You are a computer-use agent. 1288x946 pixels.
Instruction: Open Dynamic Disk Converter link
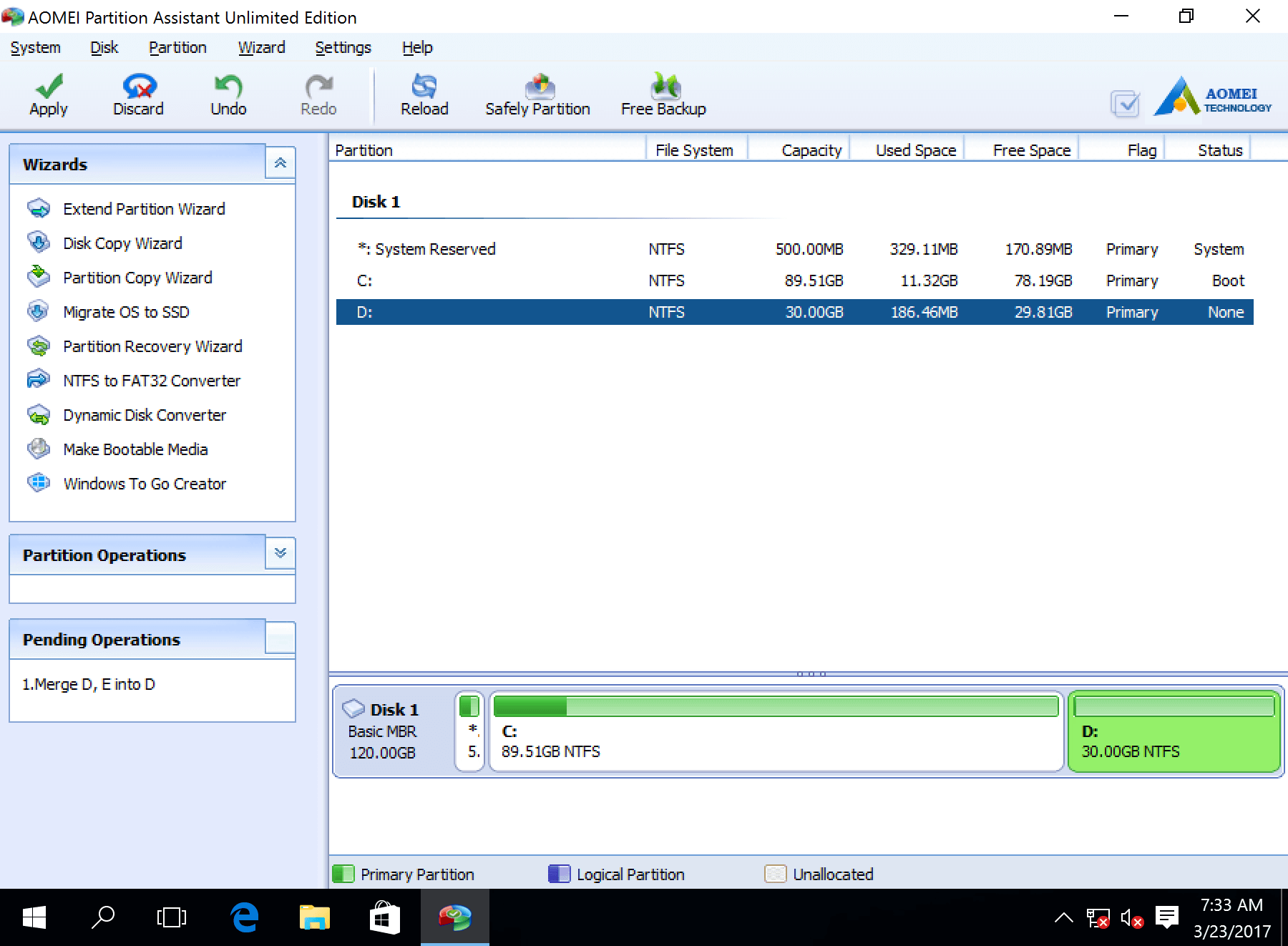[145, 415]
